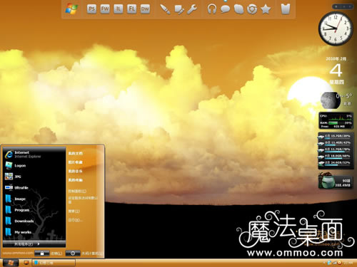This screenshot has height=267, width=357.
Task: Launch the FW Fireworks dock icon
Action: point(105,9)
